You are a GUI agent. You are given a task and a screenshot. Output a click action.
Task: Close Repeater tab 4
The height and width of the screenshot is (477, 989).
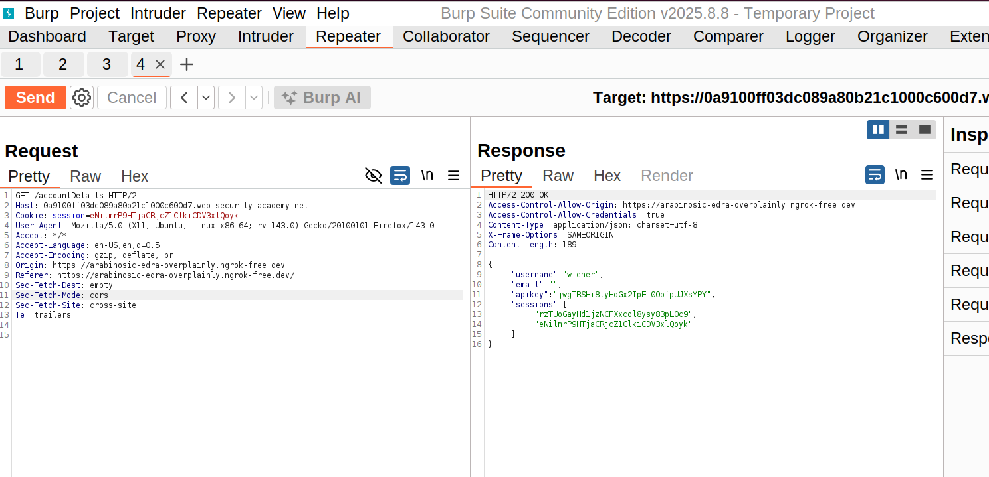160,64
